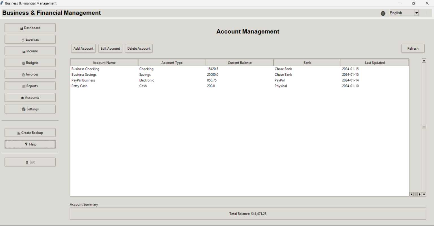The height and width of the screenshot is (226, 434).
Task: Select the Budgets sidebar icon
Action: 24,63
